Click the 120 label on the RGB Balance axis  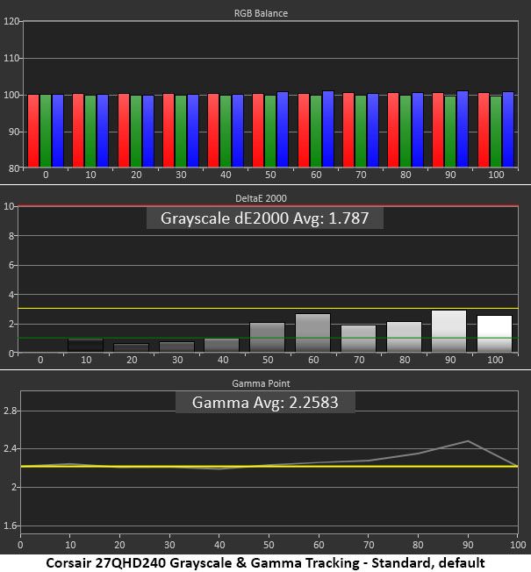pyautogui.click(x=11, y=21)
